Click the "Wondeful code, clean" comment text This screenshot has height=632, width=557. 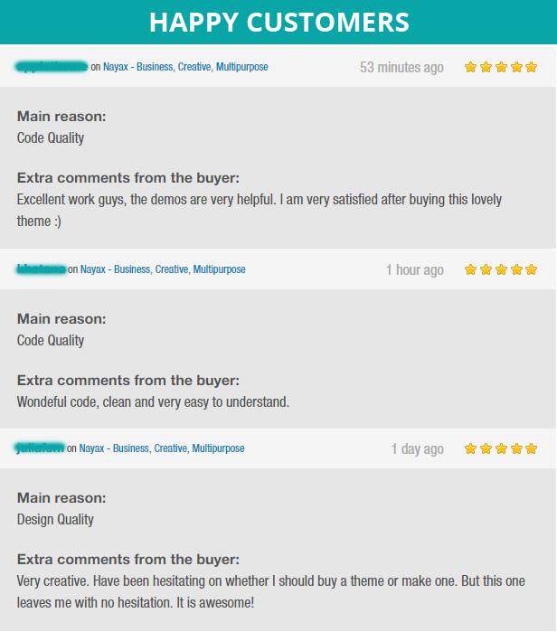[153, 402]
